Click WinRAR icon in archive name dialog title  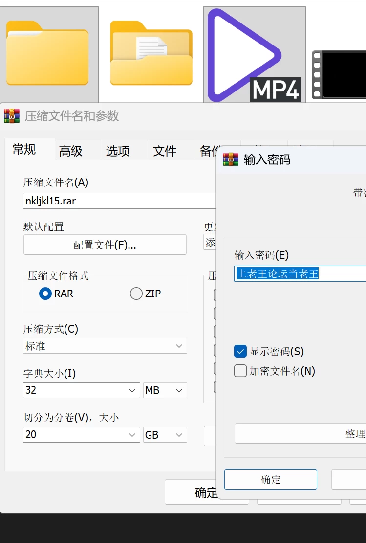[x=12, y=116]
